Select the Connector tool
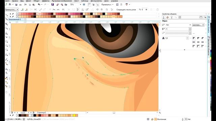 pos(6,64)
